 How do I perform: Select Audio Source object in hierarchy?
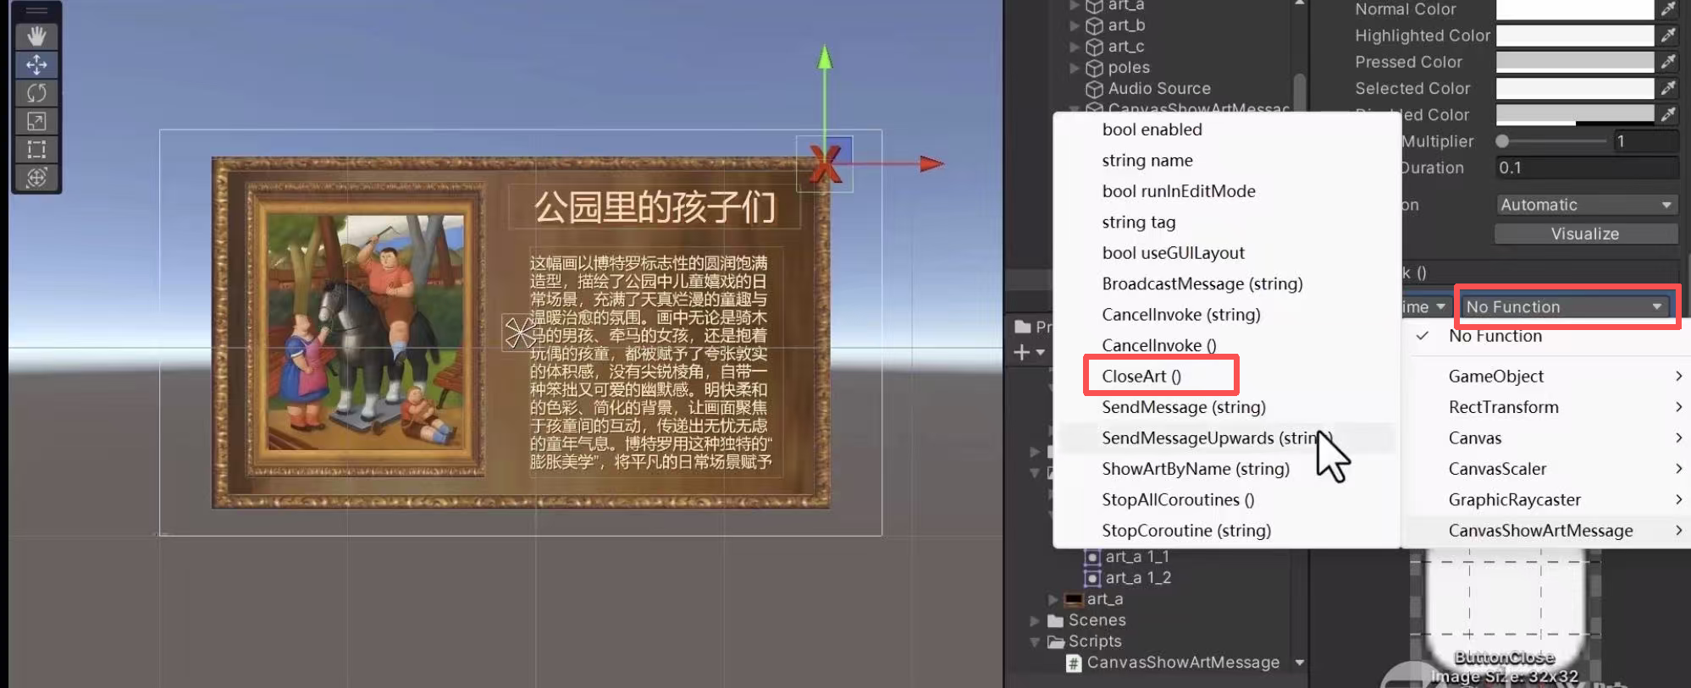pos(1159,89)
